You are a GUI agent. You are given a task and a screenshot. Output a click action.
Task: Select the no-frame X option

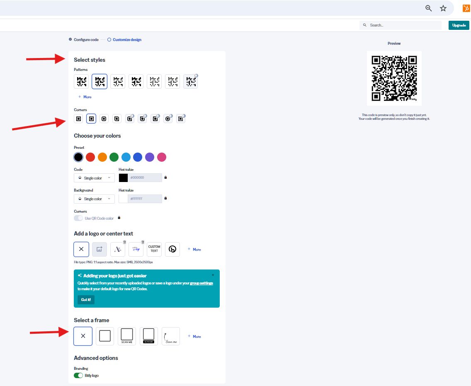tap(83, 336)
